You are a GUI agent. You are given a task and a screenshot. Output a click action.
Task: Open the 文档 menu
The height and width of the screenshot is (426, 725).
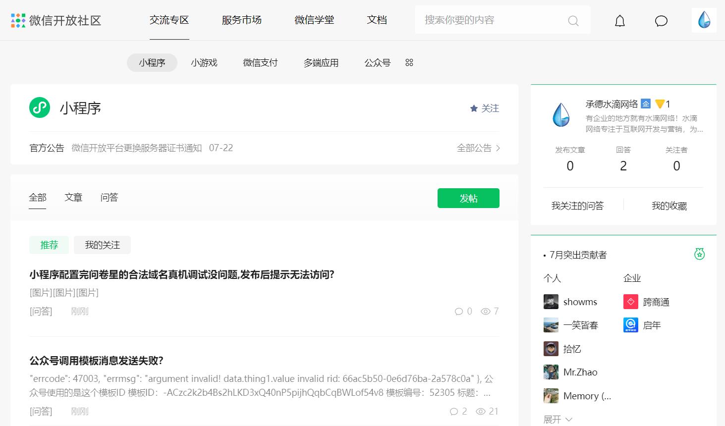point(377,20)
